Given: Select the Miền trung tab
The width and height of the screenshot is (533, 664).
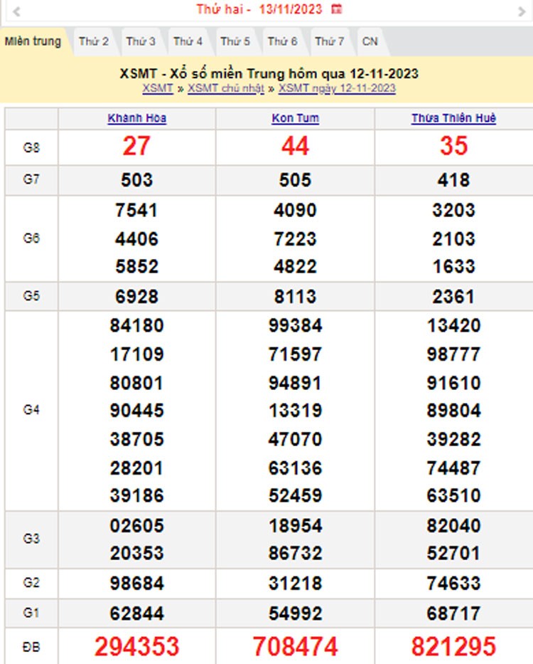Looking at the screenshot, I should click(33, 41).
